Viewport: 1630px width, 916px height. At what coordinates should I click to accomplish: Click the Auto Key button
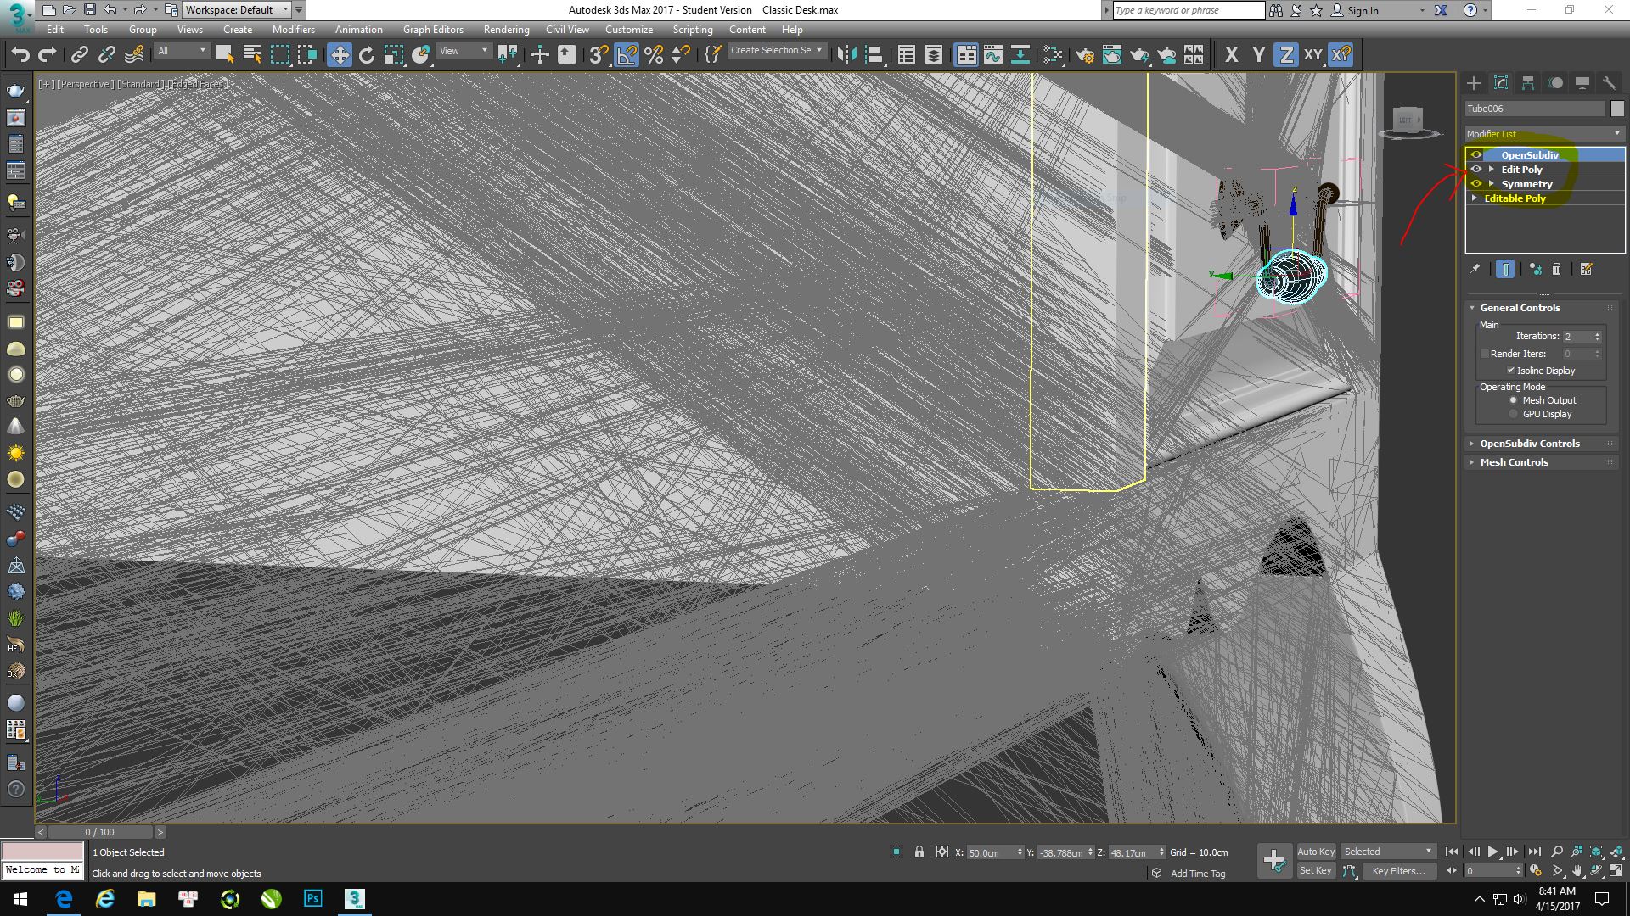tap(1315, 852)
